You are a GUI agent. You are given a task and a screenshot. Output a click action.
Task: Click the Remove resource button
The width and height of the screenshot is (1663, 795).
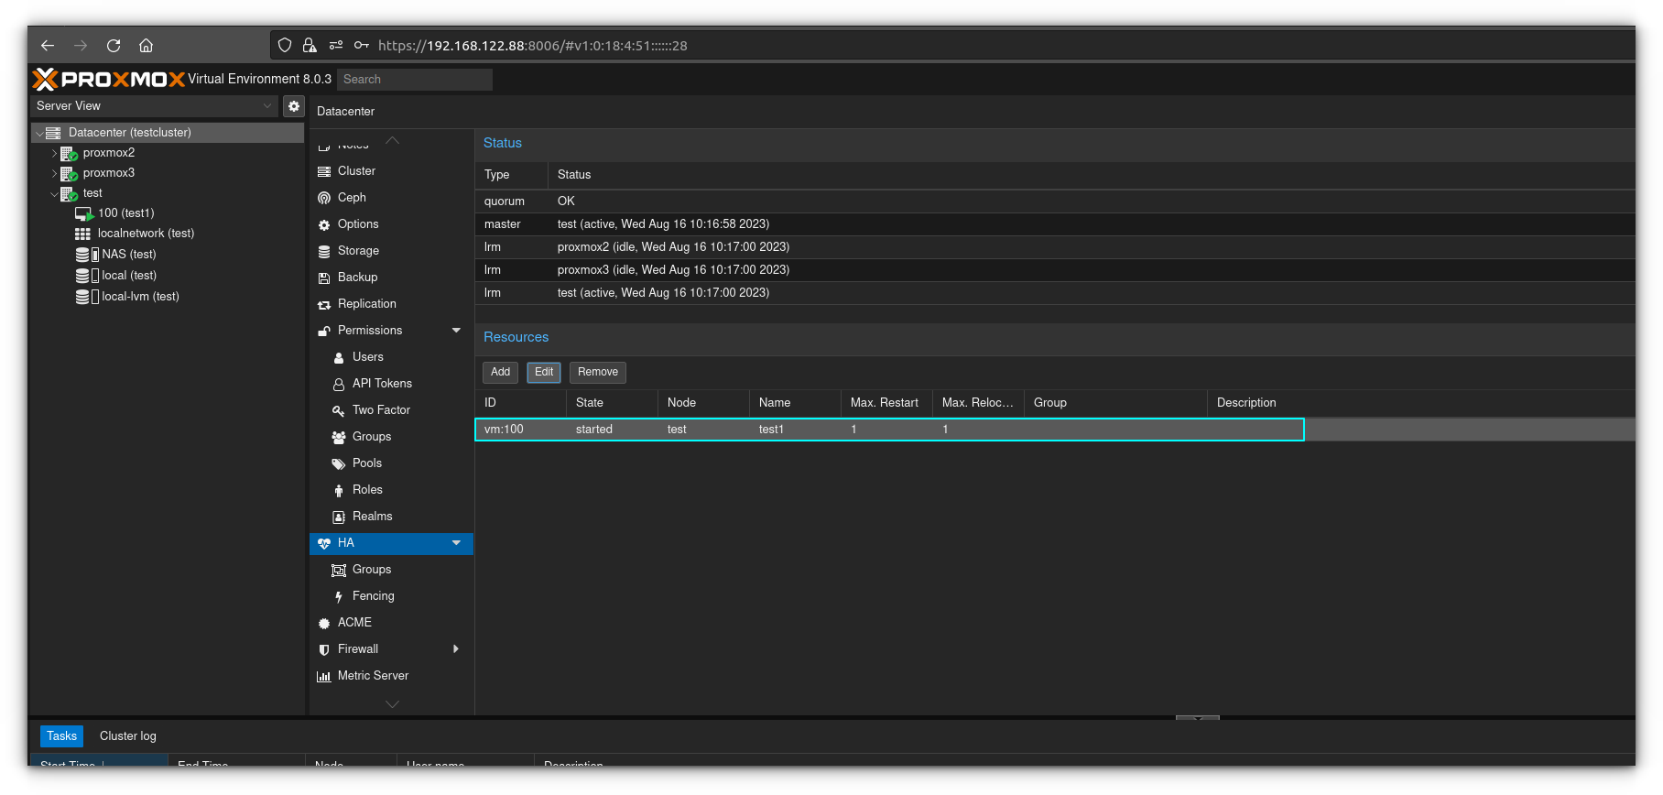click(x=598, y=372)
